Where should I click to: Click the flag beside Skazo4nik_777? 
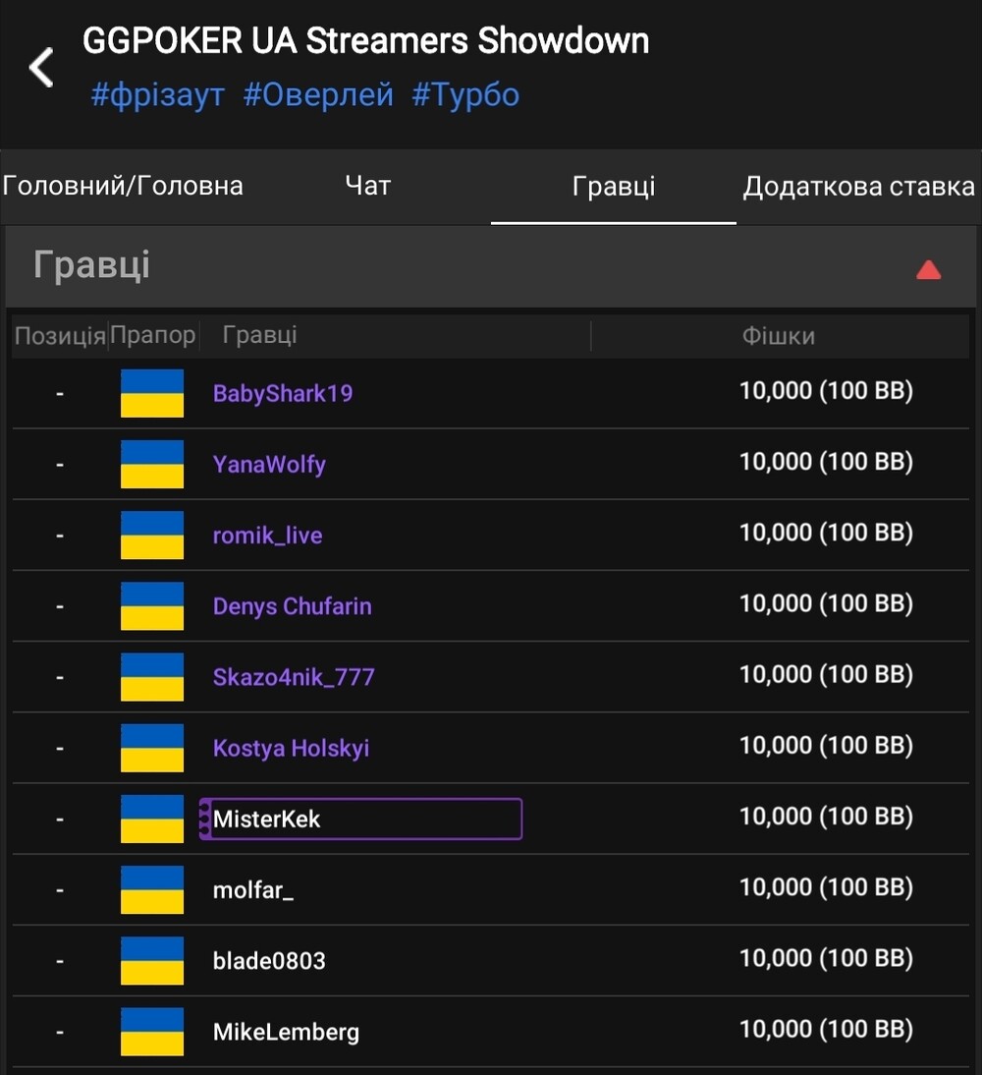[152, 677]
